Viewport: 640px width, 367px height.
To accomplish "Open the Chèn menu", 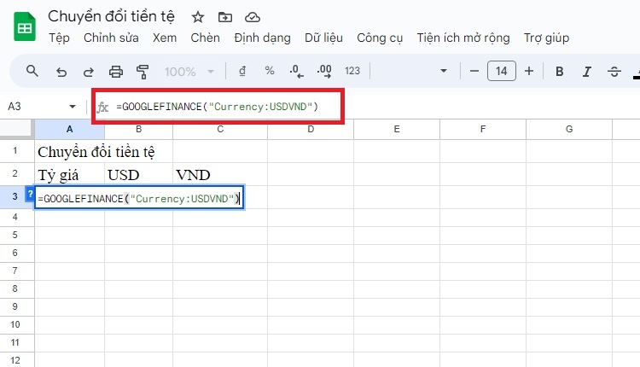I will click(205, 38).
